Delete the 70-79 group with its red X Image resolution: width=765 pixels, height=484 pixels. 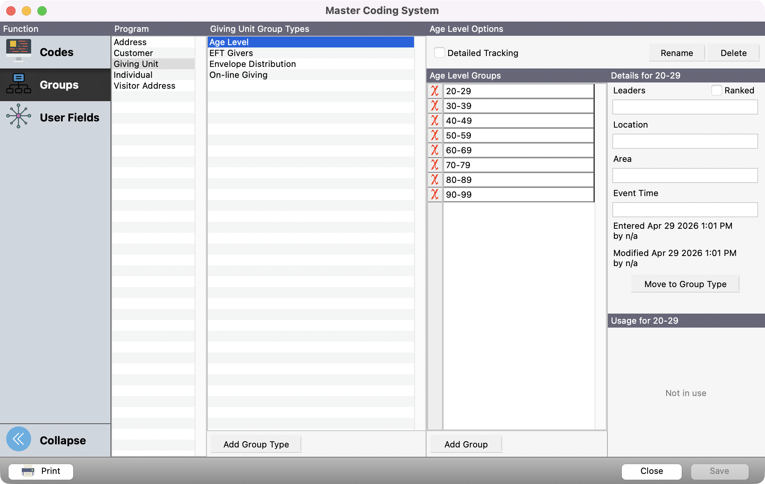point(435,165)
